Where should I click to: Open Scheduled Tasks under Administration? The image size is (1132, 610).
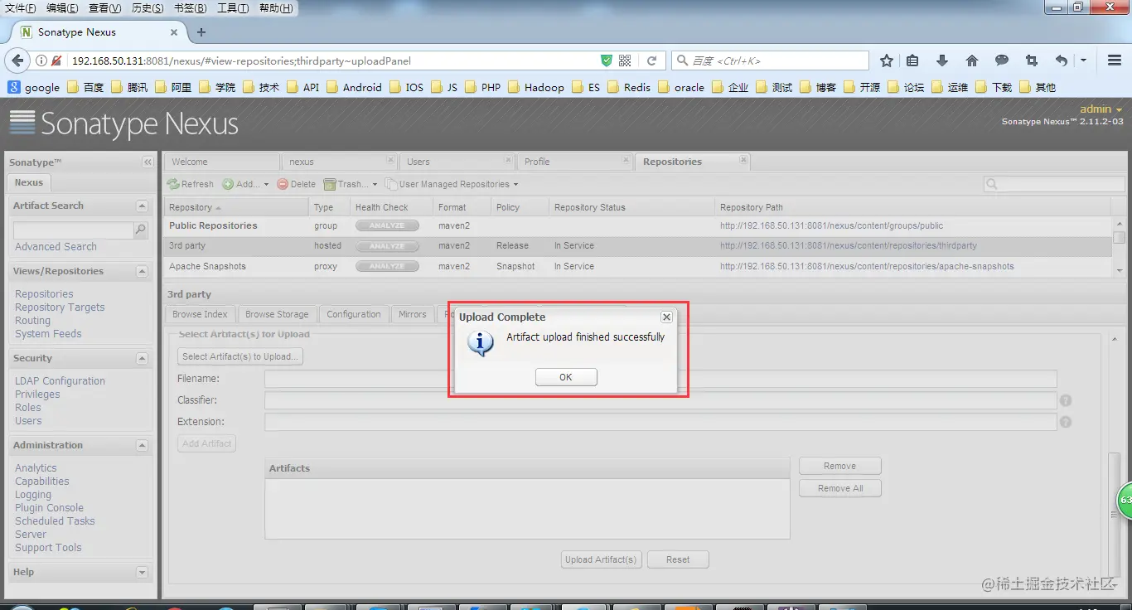coord(55,521)
